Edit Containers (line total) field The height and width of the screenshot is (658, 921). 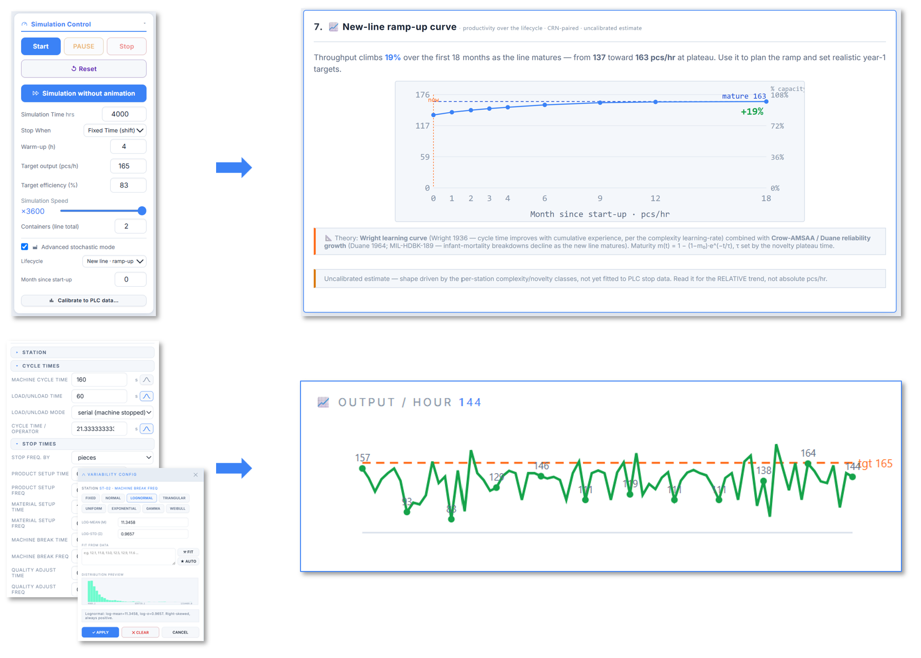(130, 226)
